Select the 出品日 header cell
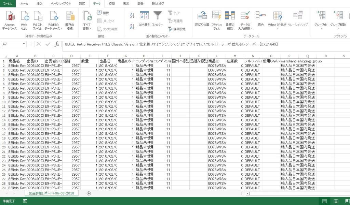This screenshot has height=205, width=350. 108,61
